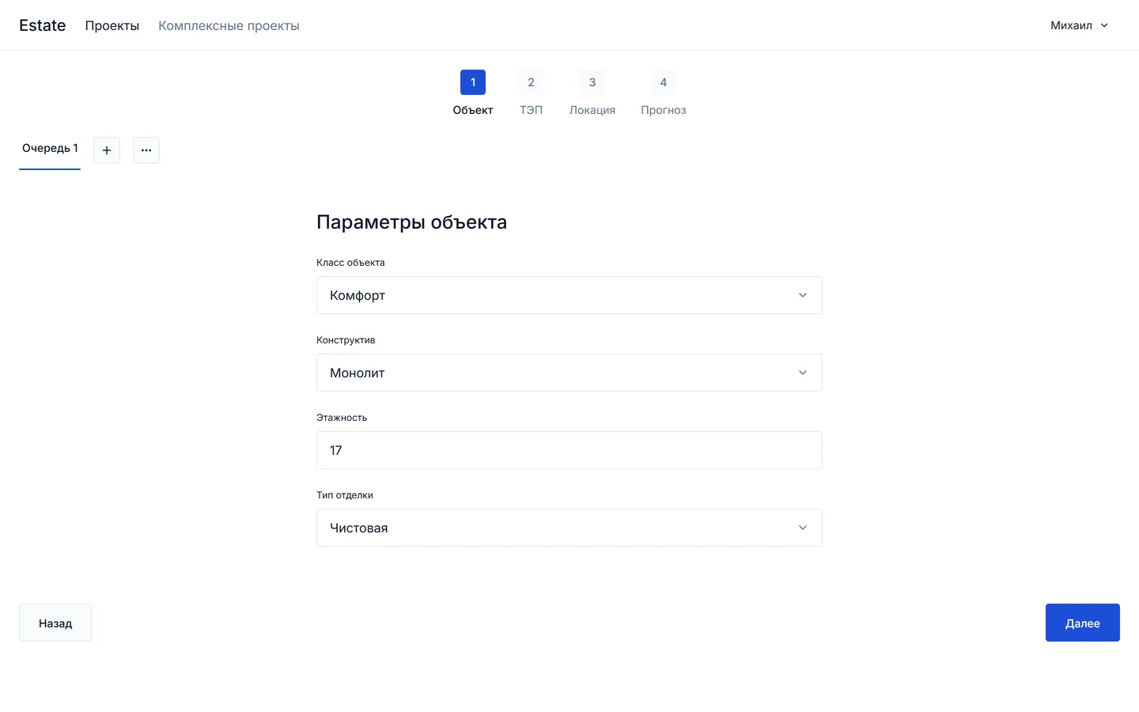The height and width of the screenshot is (712, 1139).
Task: Open Комплексные проекты in the navigation
Action: point(229,25)
